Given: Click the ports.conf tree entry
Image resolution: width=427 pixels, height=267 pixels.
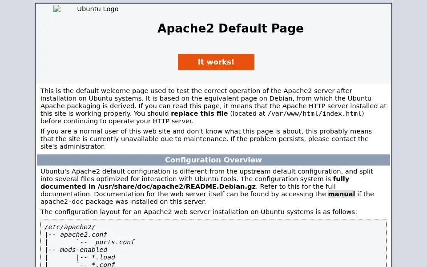Looking at the screenshot, I should pyautogui.click(x=115, y=242).
